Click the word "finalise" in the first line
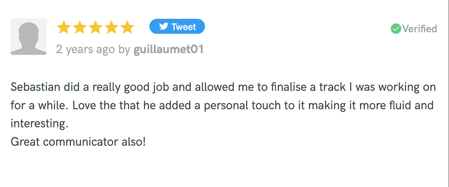This screenshot has height=187, width=449. (249, 88)
